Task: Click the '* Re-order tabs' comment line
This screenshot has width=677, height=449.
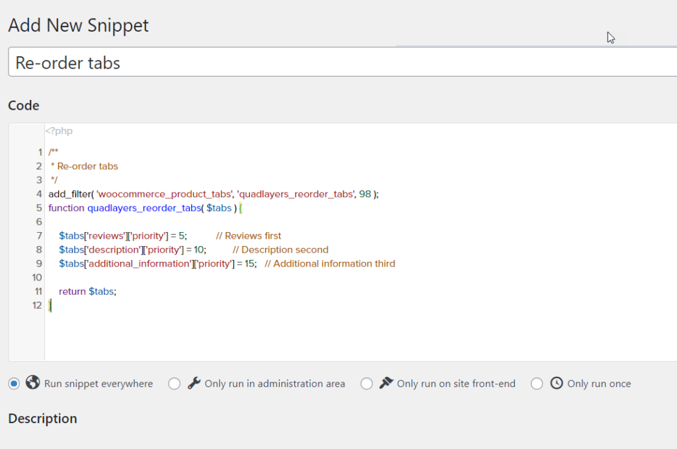Action: [84, 166]
